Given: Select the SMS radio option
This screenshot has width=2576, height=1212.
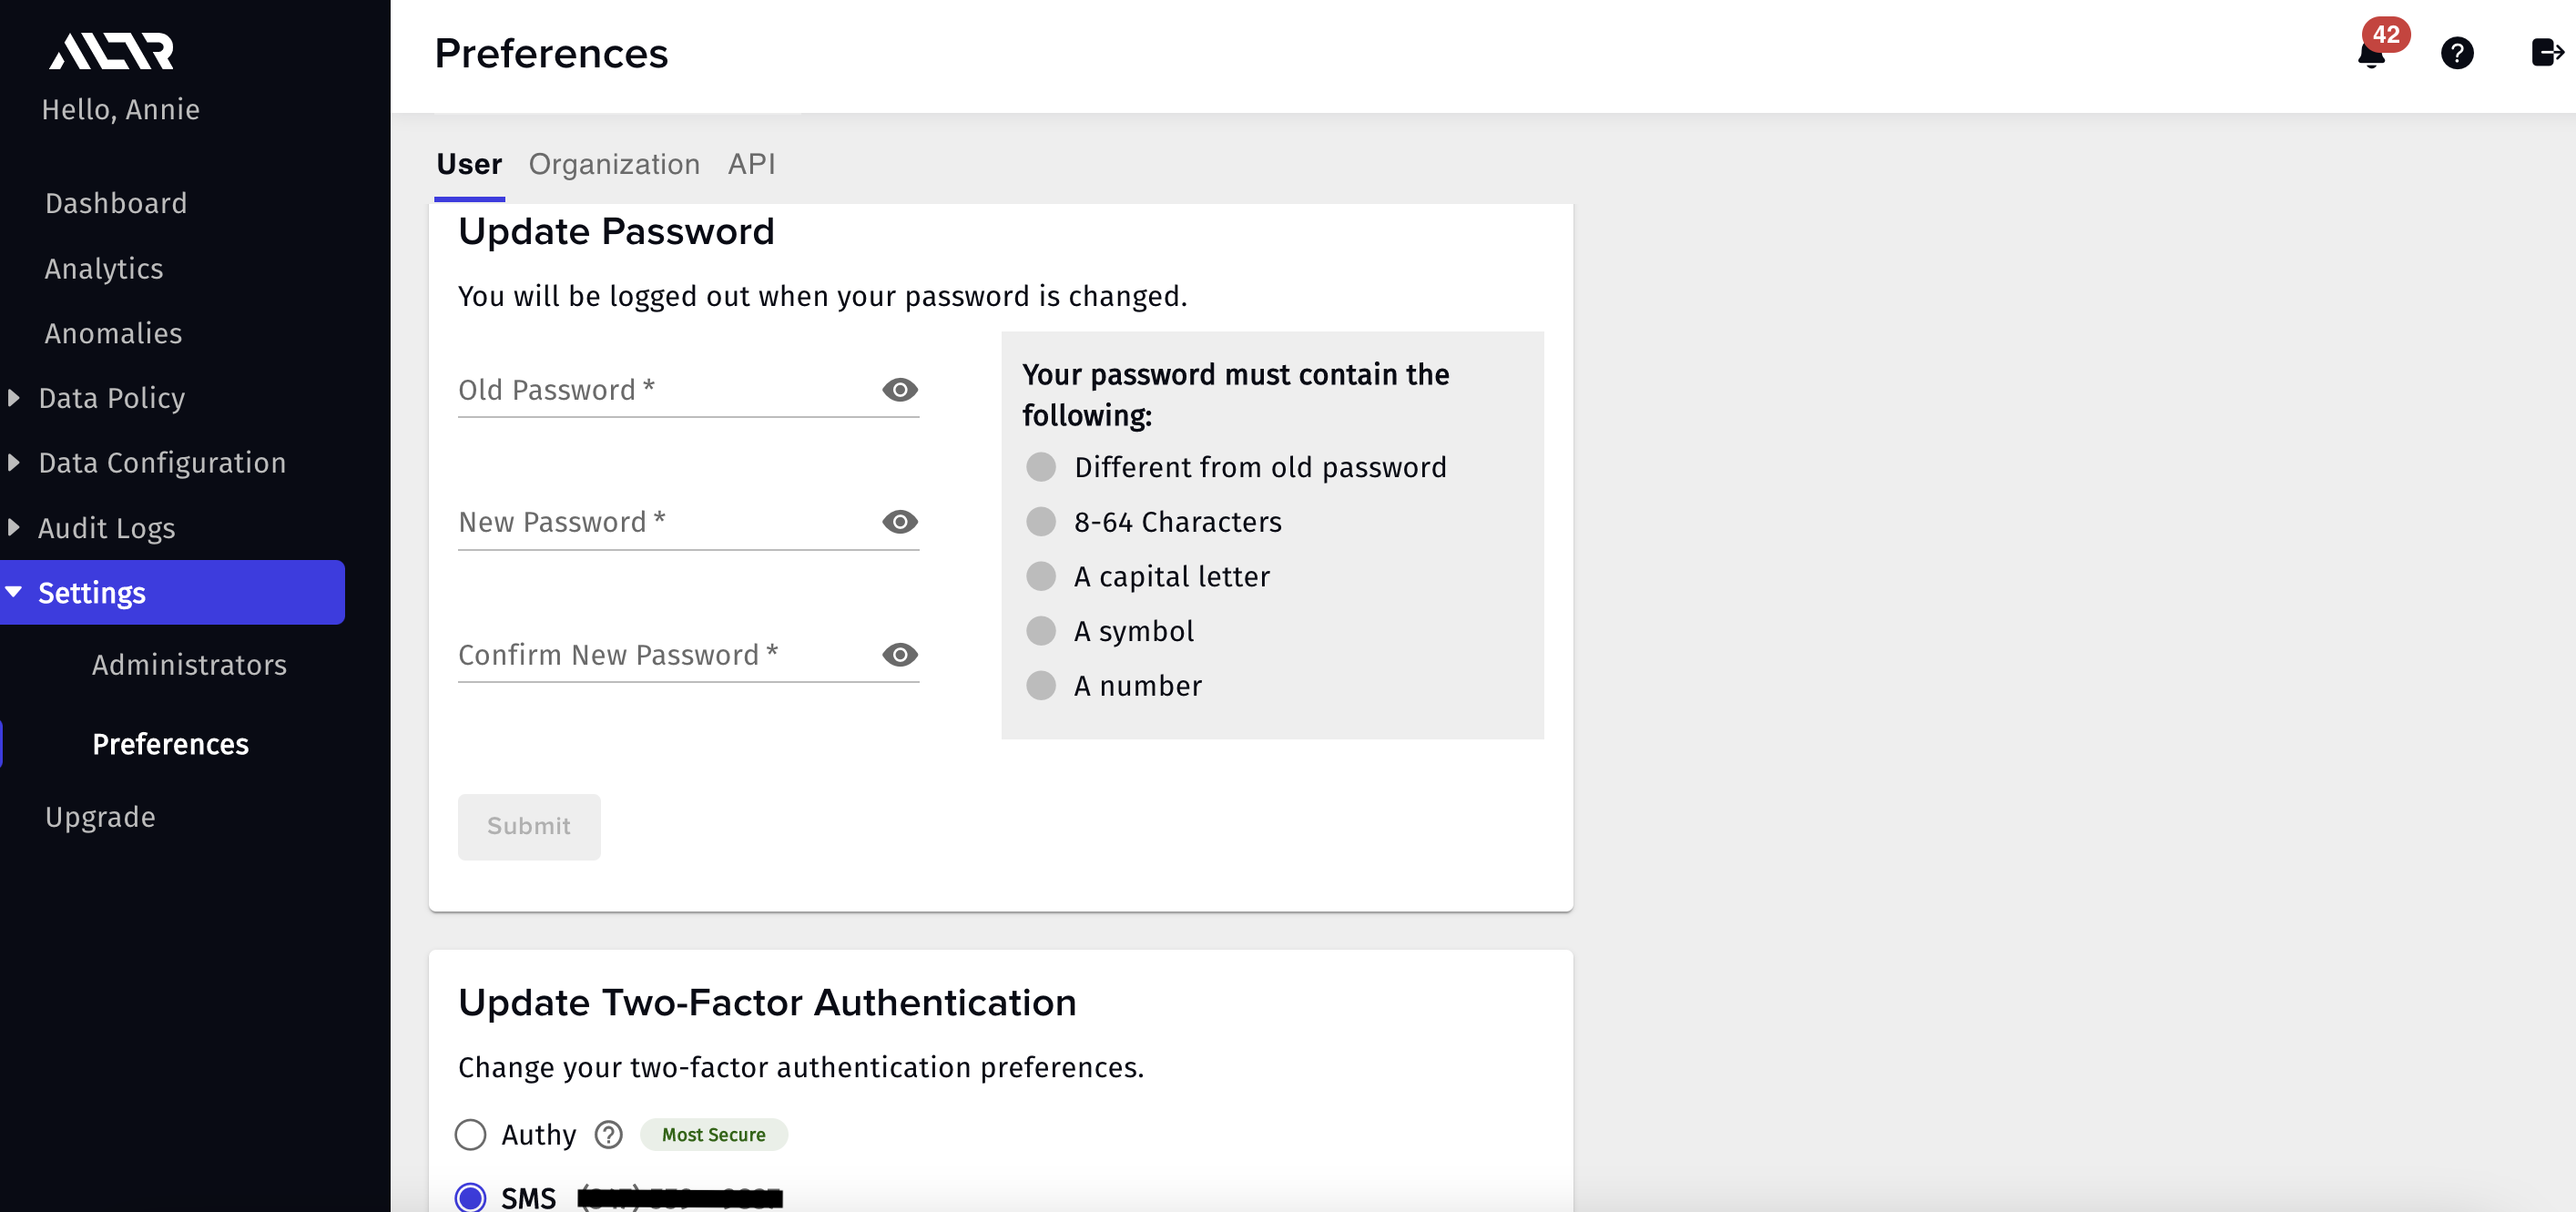Looking at the screenshot, I should tap(470, 1197).
